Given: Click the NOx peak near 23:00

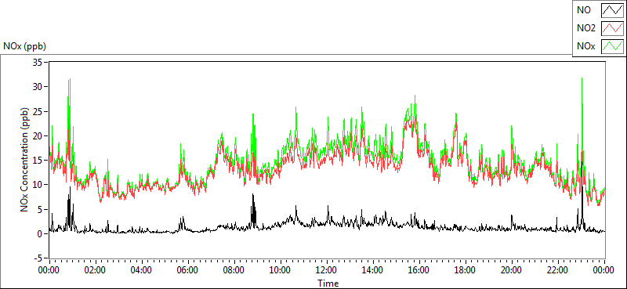Looking at the screenshot, I should [582, 79].
